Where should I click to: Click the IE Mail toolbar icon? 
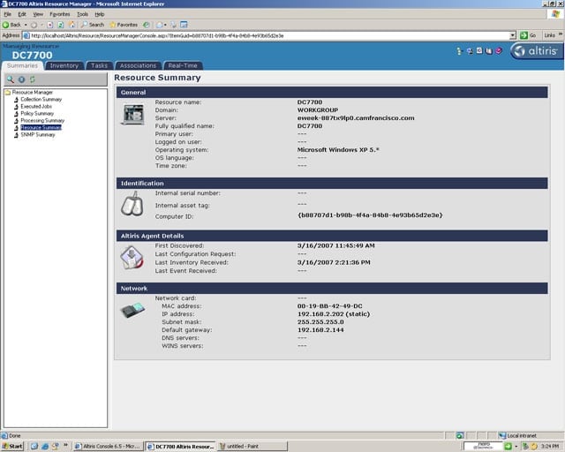160,25
